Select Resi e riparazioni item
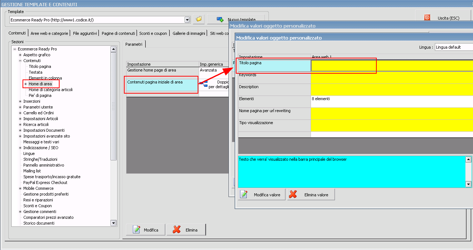The width and height of the screenshot is (473, 250). [38, 200]
